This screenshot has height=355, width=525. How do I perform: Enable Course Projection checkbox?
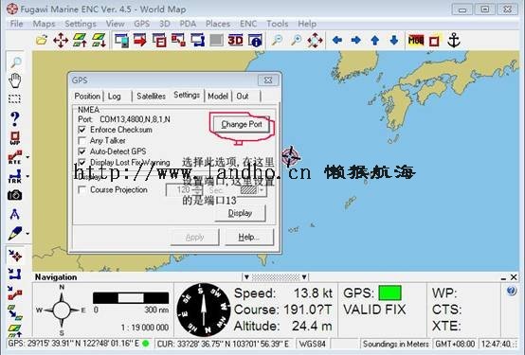coord(82,189)
